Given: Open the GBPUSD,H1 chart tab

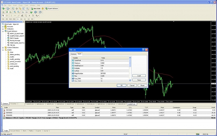Looking at the screenshot, I should coord(40,104).
